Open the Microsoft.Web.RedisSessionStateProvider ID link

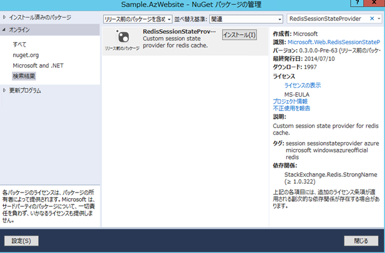click(x=334, y=42)
